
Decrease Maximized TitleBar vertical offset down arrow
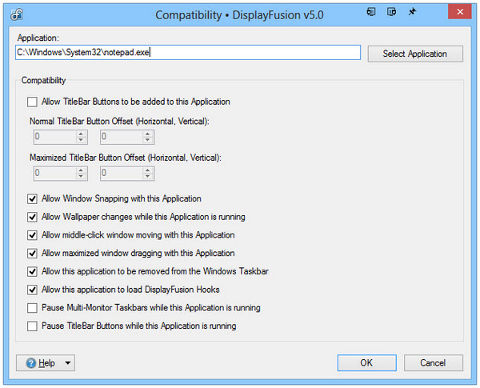(147, 176)
